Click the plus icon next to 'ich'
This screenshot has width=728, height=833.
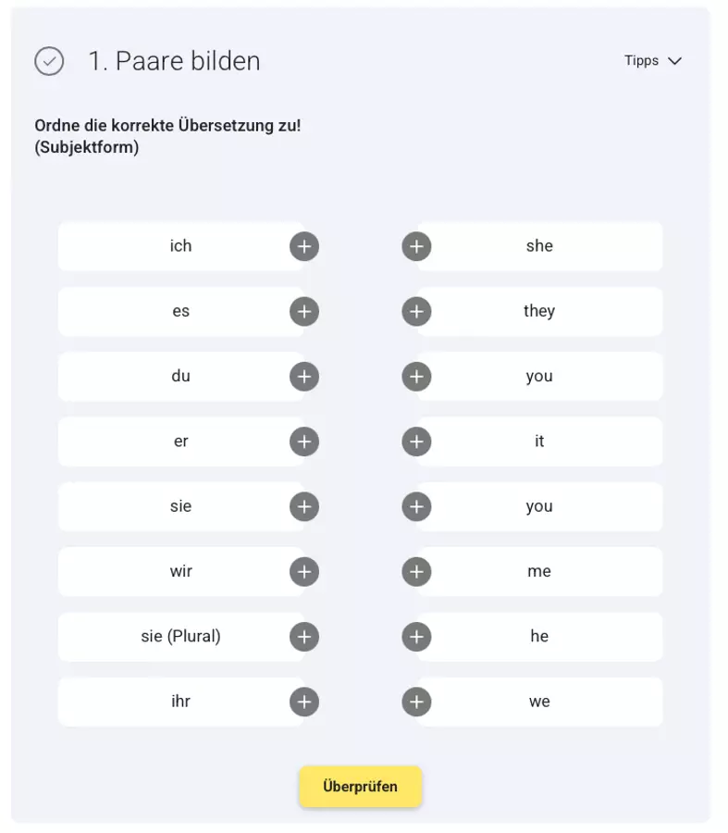pos(304,246)
